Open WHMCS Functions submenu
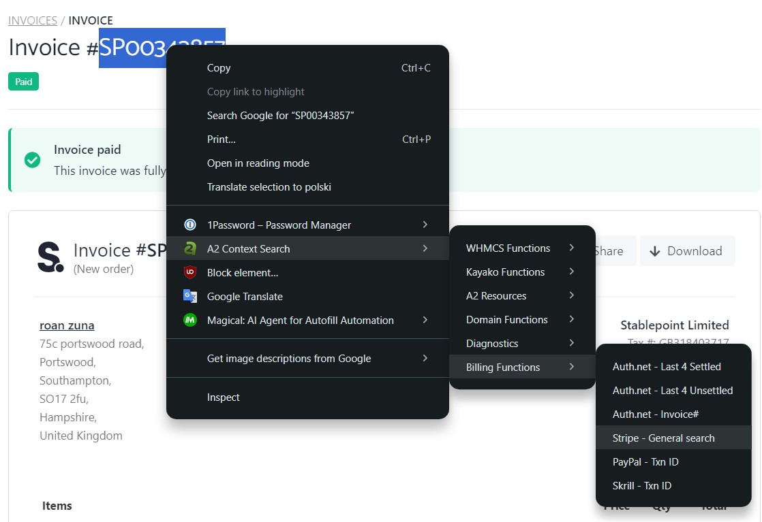 point(522,248)
